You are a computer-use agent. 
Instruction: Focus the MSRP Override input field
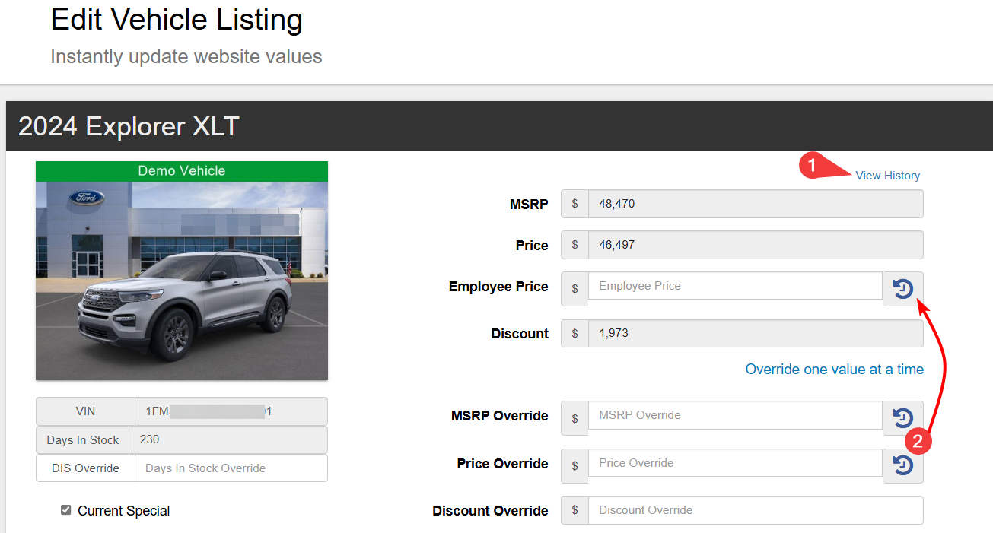[x=735, y=415]
